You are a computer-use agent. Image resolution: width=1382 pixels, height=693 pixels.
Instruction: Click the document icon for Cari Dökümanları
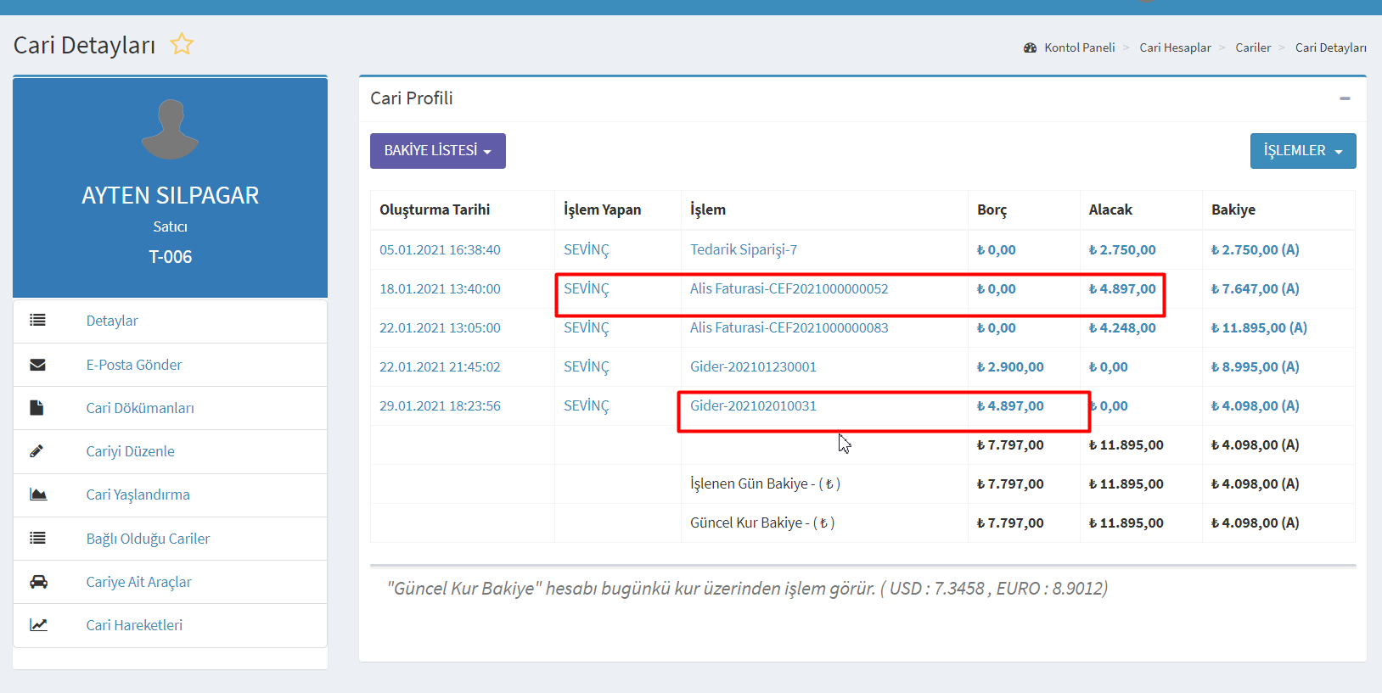37,408
